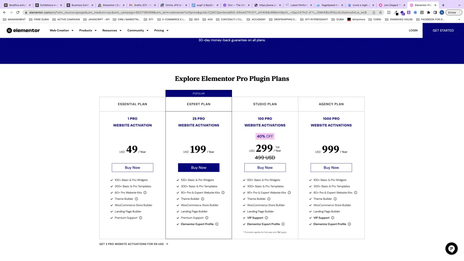Click the Elementor logo in header
The image size is (464, 261).
click(x=23, y=30)
